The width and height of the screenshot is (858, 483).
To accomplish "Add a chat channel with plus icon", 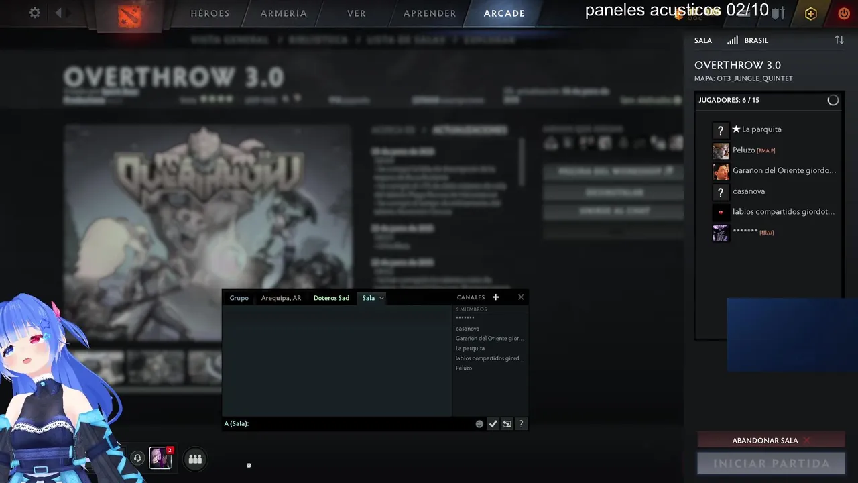I will [496, 297].
